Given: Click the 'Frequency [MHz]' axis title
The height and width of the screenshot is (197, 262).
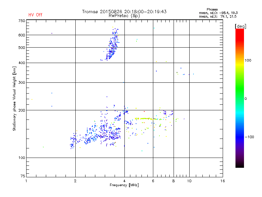Looking at the screenshot, I should tap(124, 185).
